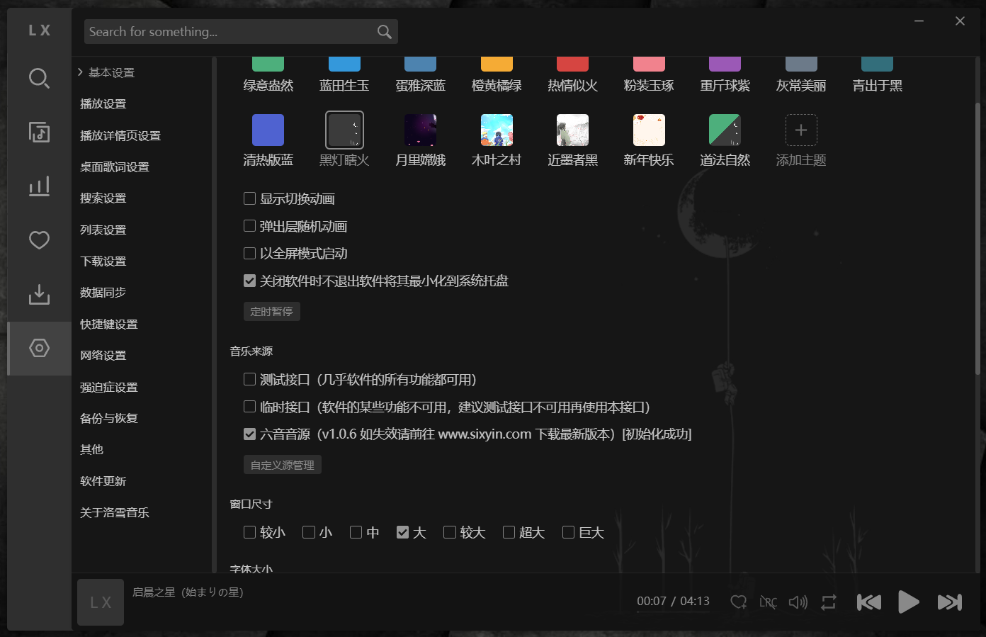986x637 pixels.
Task: Enable 以全屏模式启动 checkbox
Action: [x=249, y=253]
